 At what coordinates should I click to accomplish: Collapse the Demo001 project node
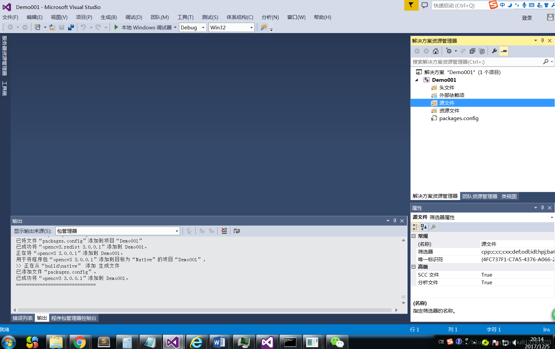[417, 80]
